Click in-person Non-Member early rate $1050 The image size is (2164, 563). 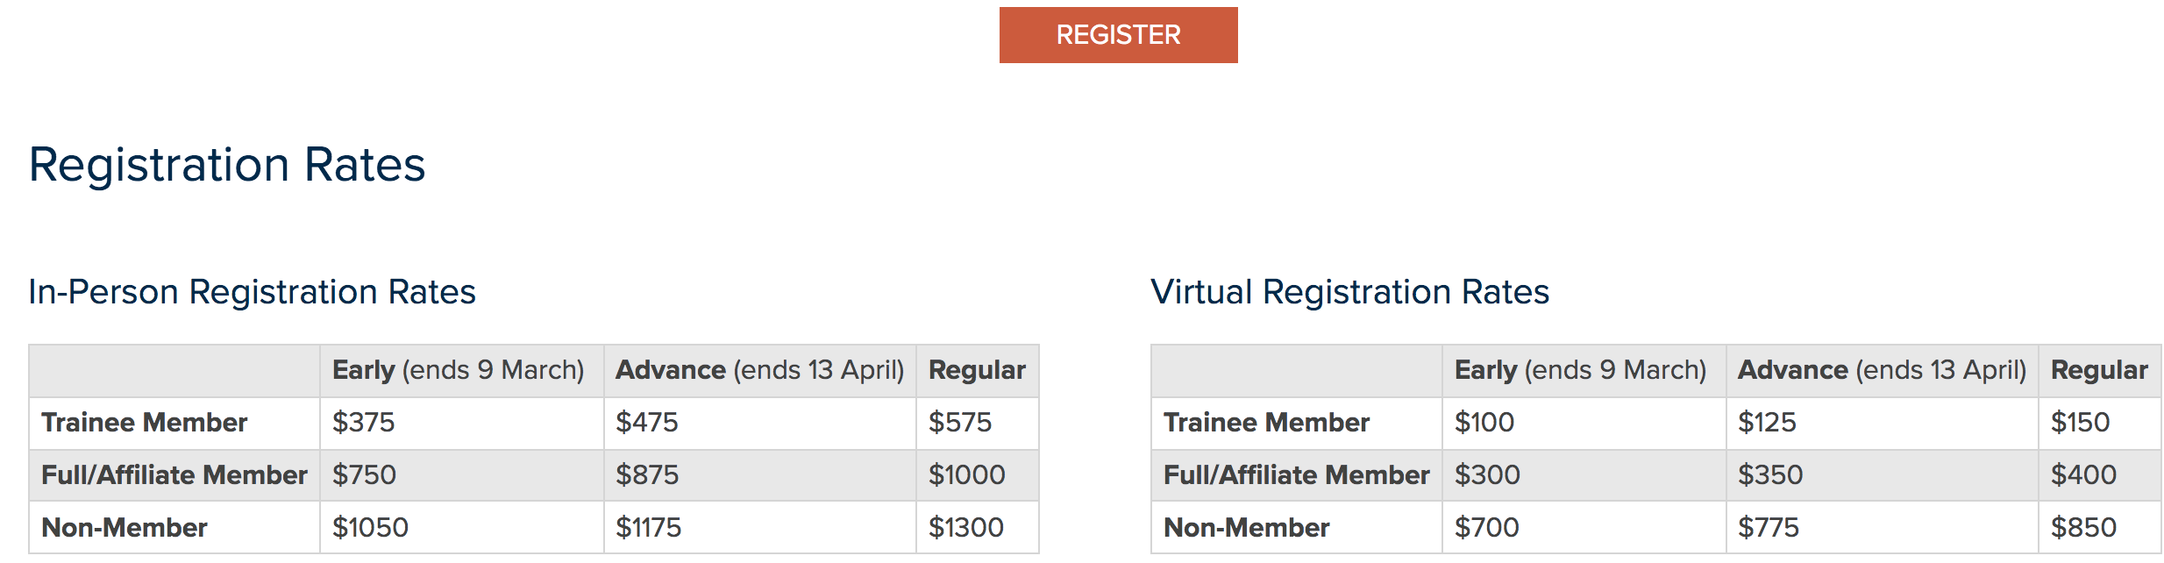[x=370, y=528]
